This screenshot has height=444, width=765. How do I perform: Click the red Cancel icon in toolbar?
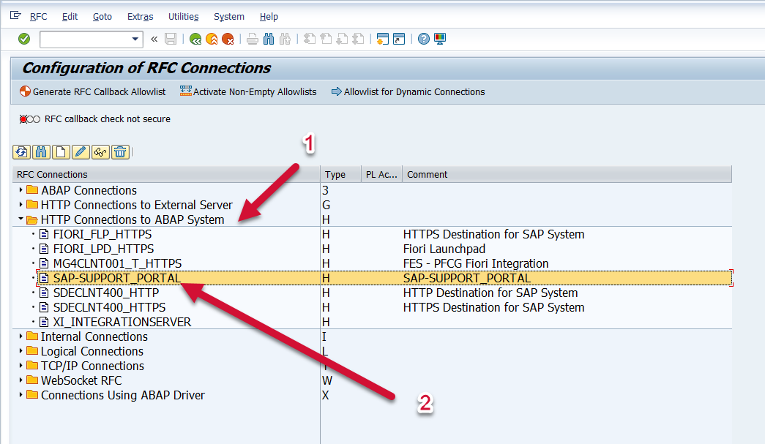click(228, 39)
